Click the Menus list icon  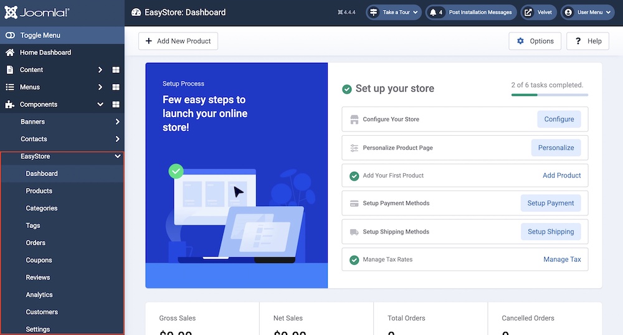click(x=10, y=87)
